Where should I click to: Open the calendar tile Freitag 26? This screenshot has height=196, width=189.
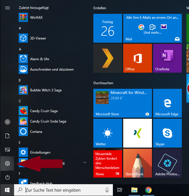coord(108,28)
